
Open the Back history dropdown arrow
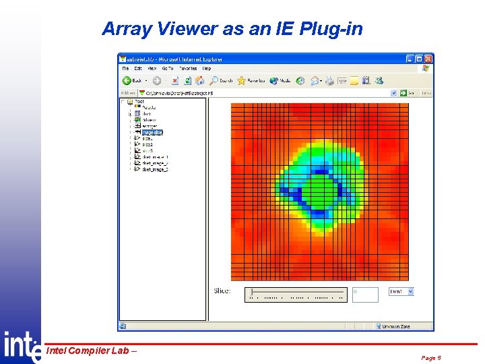coord(146,81)
